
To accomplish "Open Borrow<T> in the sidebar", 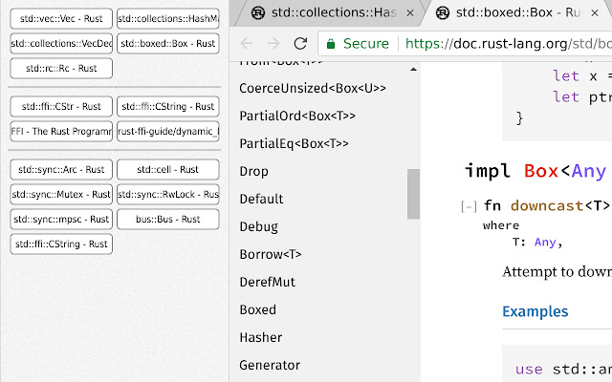I will click(x=271, y=254).
